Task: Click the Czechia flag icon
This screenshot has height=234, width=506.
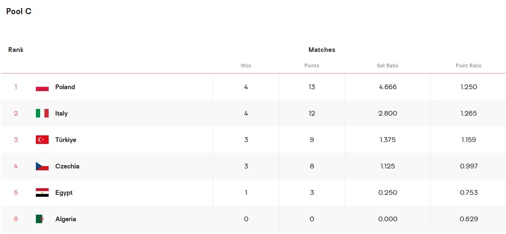Action: (x=42, y=166)
